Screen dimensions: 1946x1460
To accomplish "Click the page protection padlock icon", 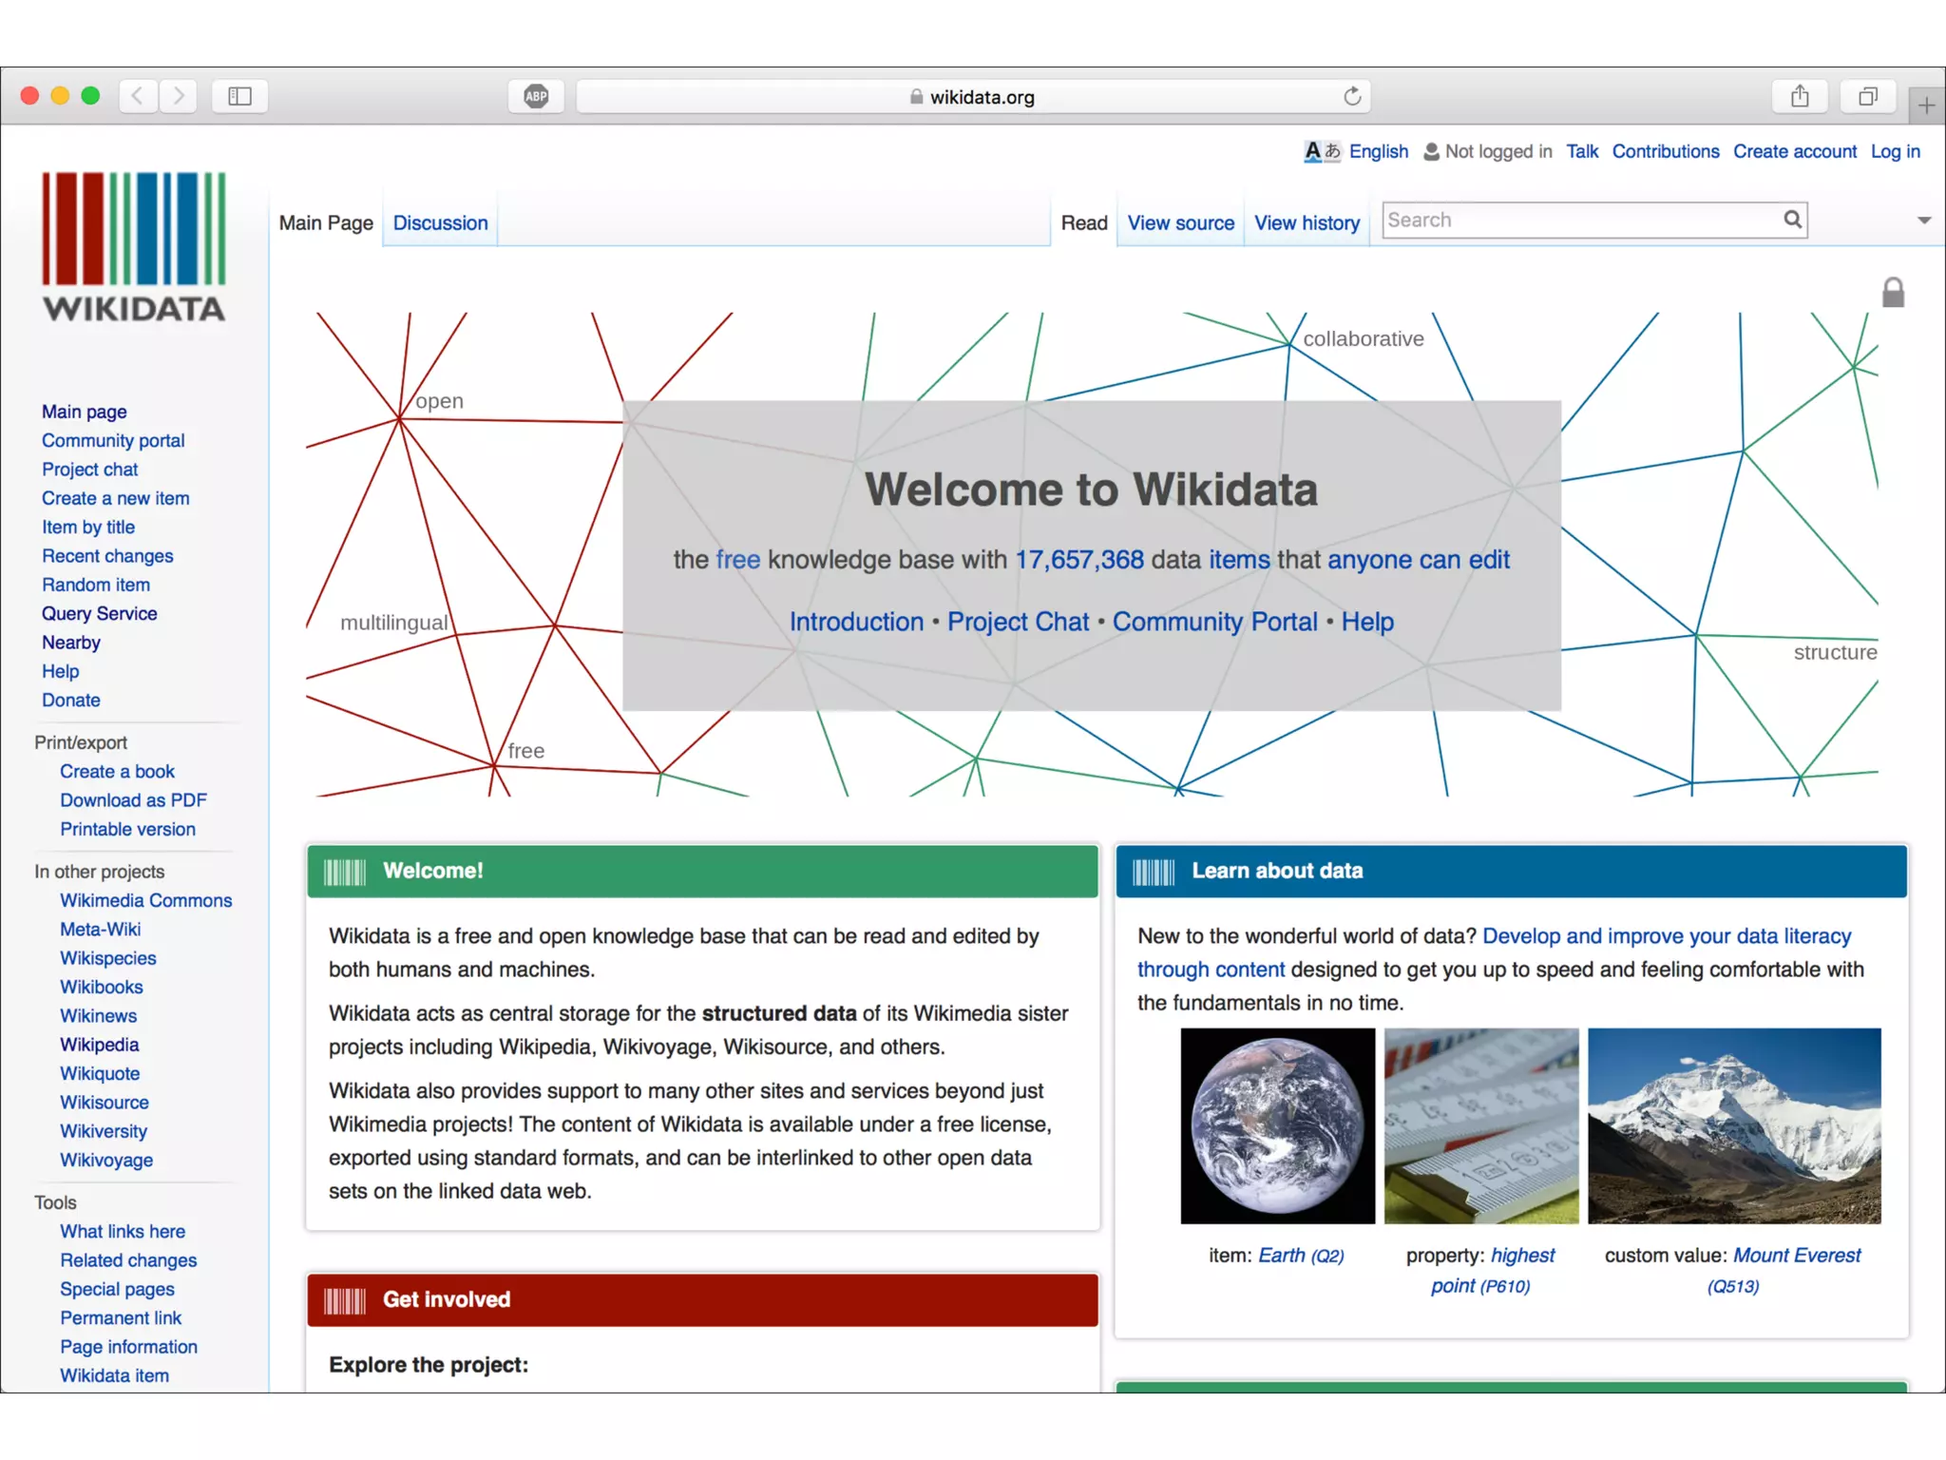I will (x=1893, y=293).
